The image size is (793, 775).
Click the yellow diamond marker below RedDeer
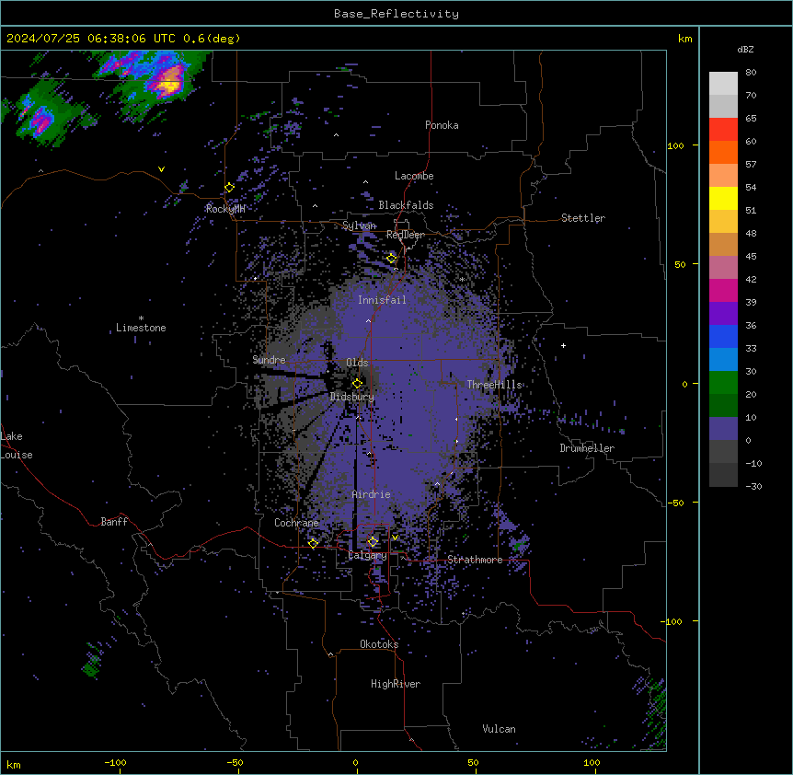click(x=392, y=259)
